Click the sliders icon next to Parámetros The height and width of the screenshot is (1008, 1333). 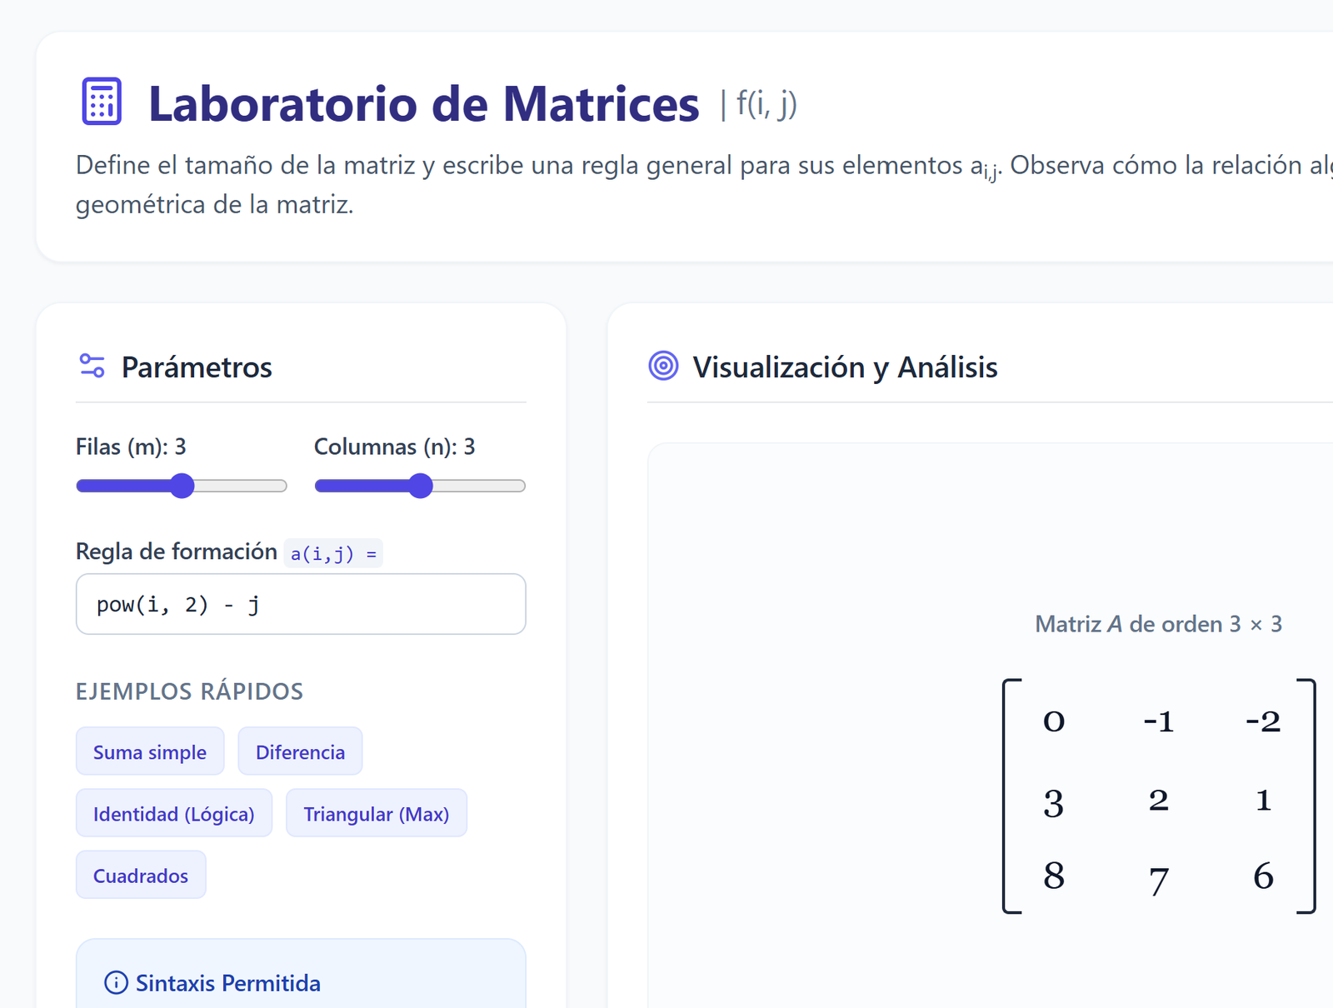click(92, 366)
